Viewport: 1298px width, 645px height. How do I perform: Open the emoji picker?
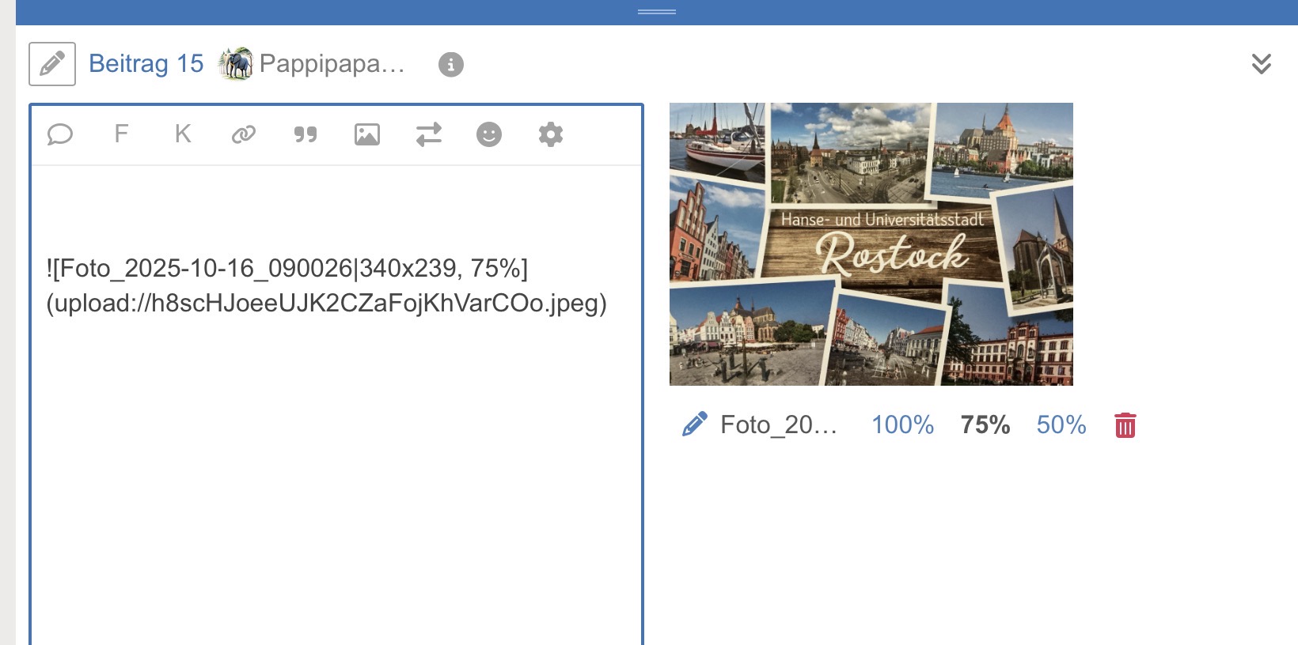(x=489, y=134)
